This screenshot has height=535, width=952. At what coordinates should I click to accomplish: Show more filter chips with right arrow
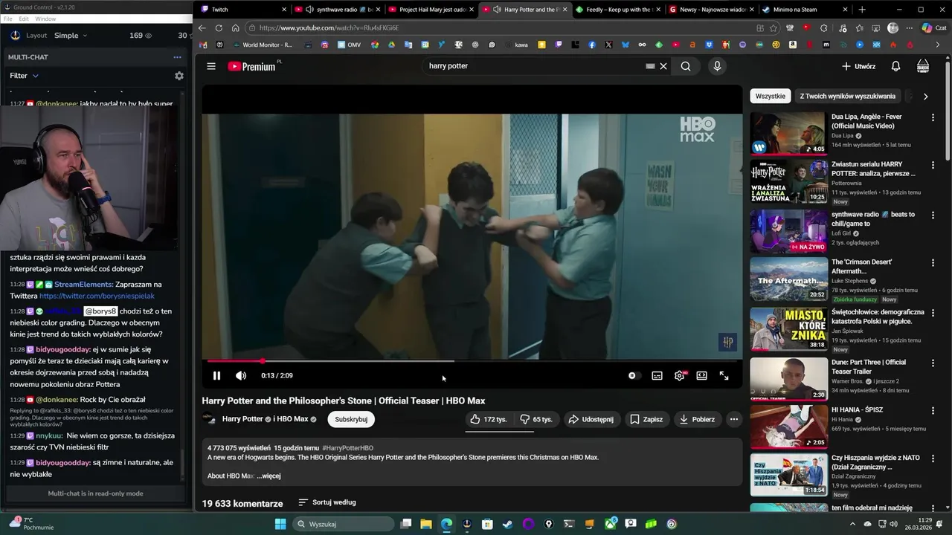[x=925, y=97]
